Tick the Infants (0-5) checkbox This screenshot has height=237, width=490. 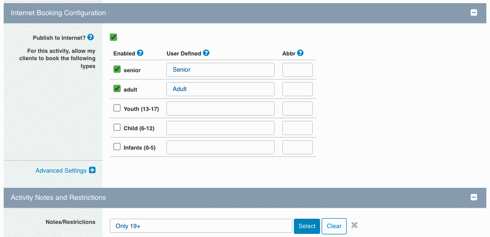tap(117, 146)
